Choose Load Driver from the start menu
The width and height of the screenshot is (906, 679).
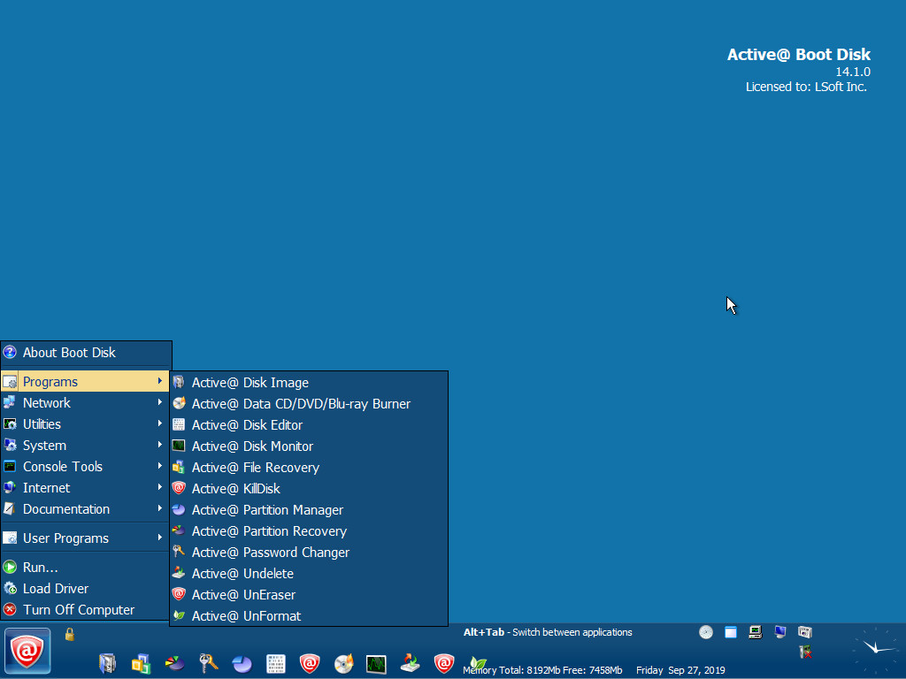[x=85, y=588]
